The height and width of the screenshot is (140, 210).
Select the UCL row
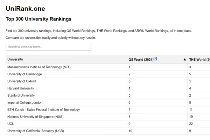10,124
